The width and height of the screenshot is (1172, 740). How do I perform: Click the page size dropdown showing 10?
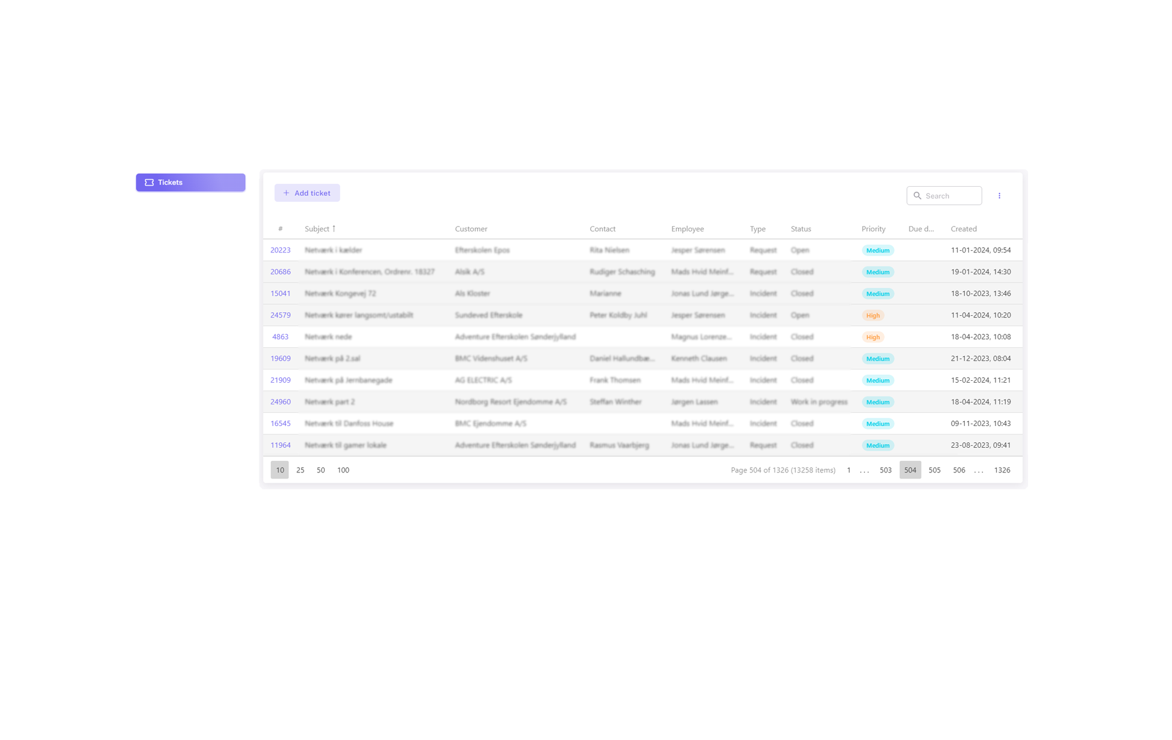(x=279, y=470)
